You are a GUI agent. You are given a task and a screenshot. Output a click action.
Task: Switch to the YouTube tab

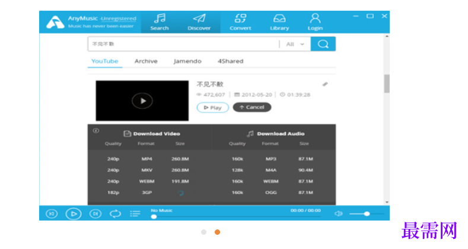point(105,61)
